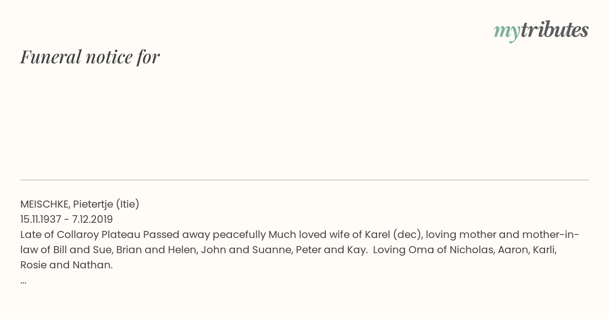Viewport: 609px width, 319px height.
Task: Click the horizontal divider line
Action: 304,180
